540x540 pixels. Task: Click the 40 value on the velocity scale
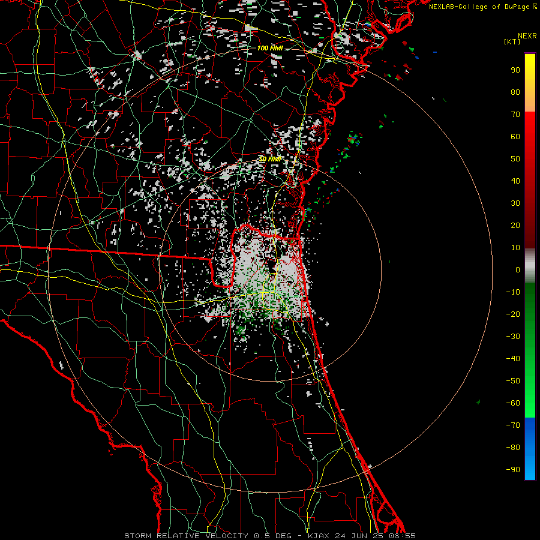click(x=515, y=181)
